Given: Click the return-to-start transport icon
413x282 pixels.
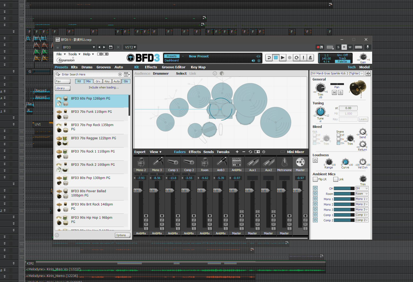Looking at the screenshot, I should (269, 57).
